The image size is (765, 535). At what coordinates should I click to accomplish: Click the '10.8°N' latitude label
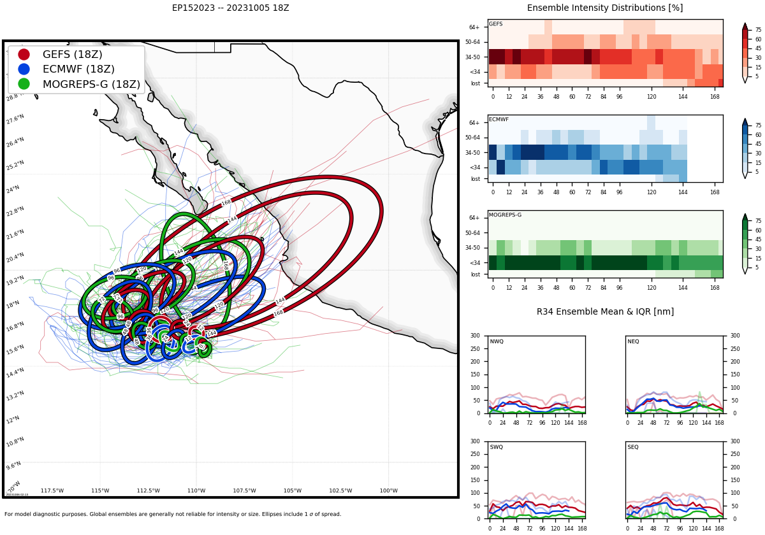(x=15, y=442)
